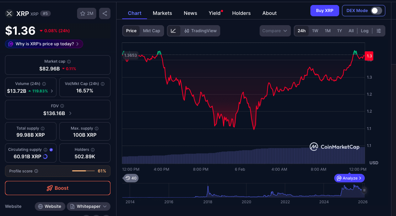Click Market cap info icon
Screen dimensions: 396x216
(x=69, y=61)
